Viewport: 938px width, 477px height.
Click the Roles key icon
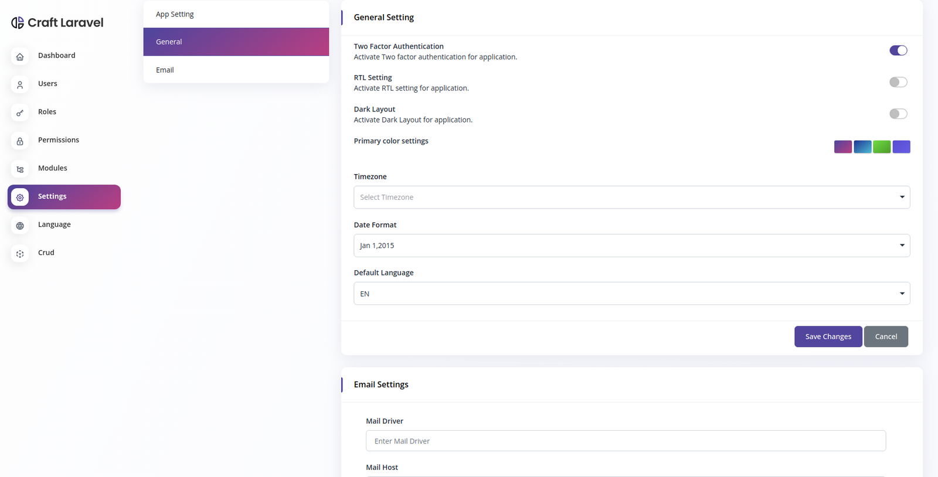[20, 113]
